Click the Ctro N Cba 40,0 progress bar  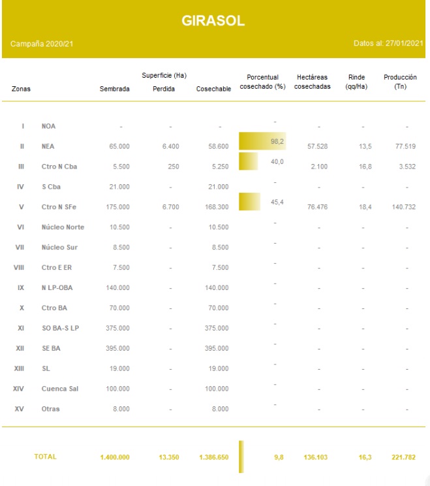point(249,162)
